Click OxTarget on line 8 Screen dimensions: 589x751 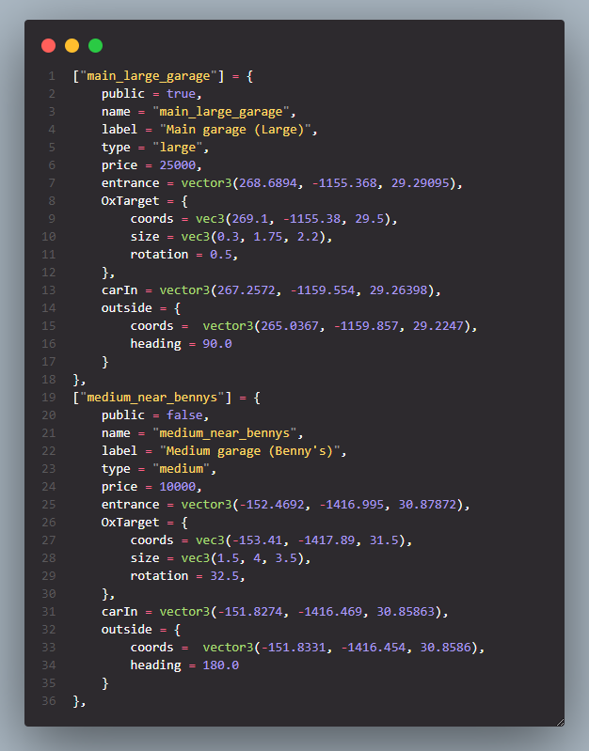[130, 201]
